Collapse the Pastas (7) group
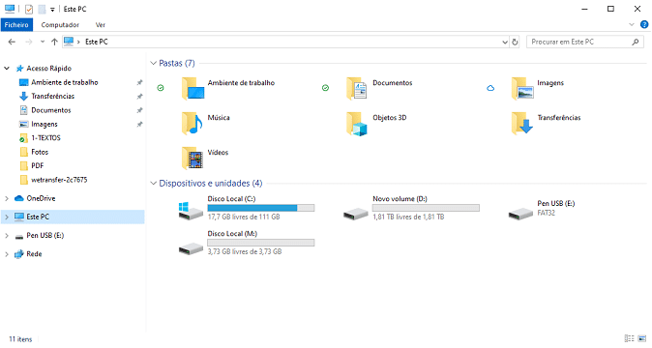 pyautogui.click(x=154, y=63)
